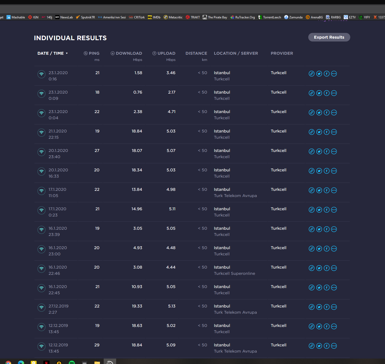Sort by PING column header
This screenshot has width=385, height=364.
[92, 53]
